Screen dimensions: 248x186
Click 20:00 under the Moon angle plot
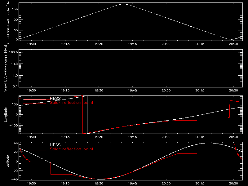click(x=166, y=90)
